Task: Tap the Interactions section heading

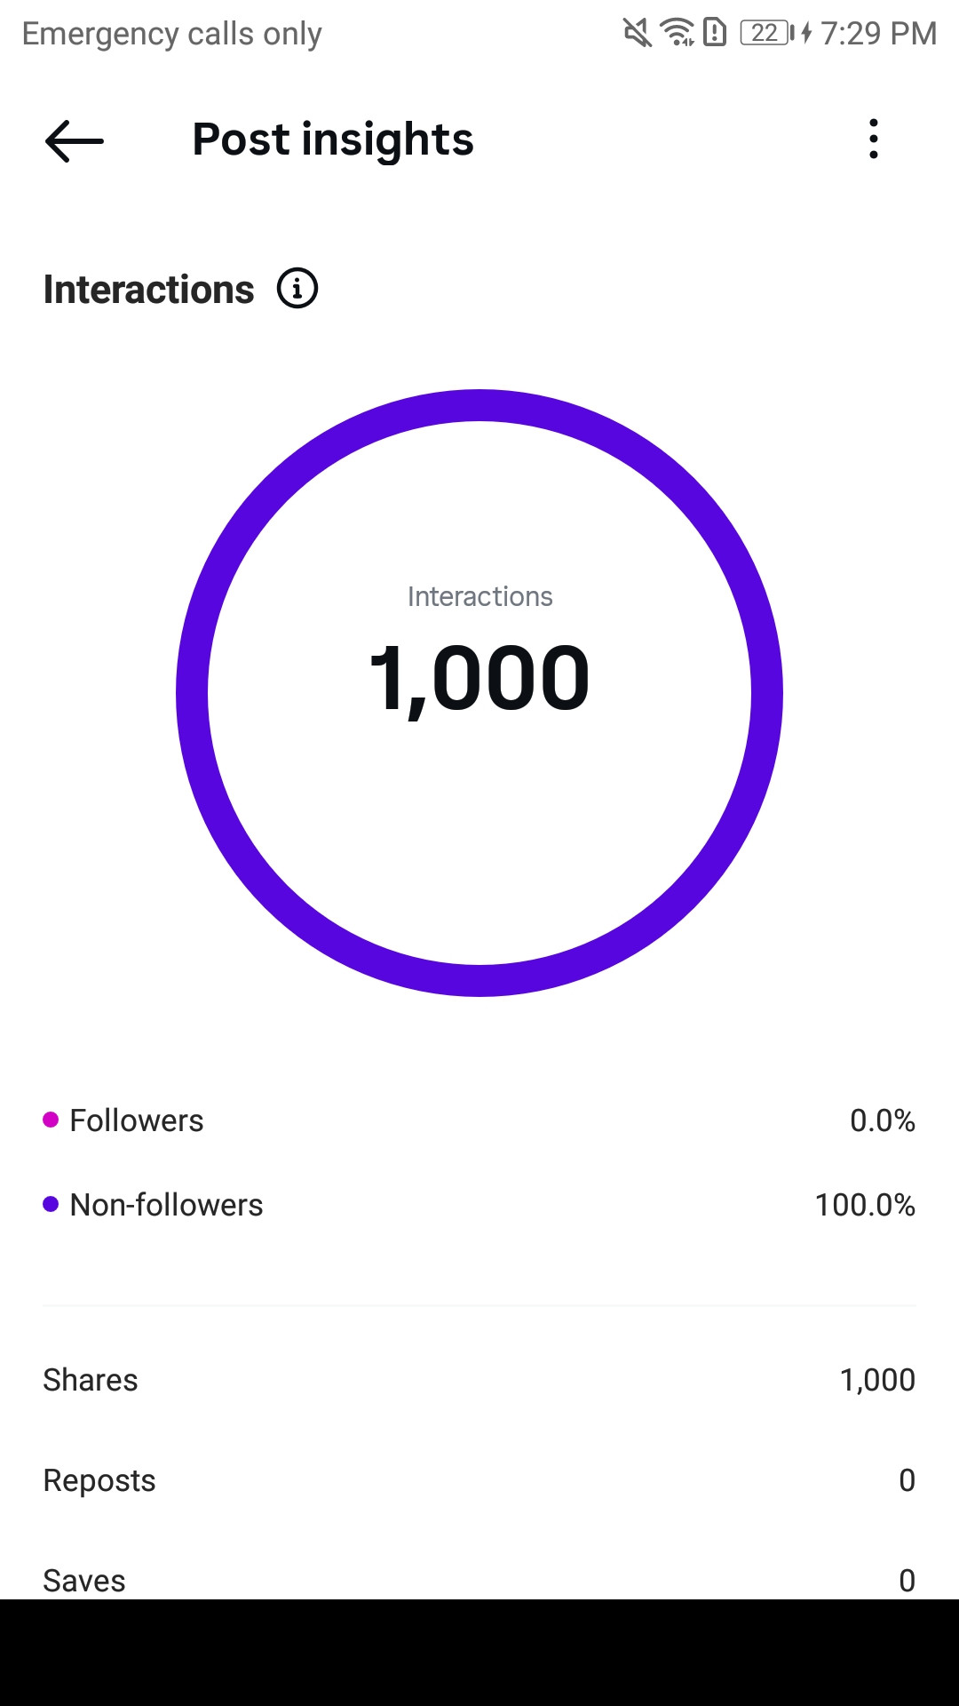Action: pos(149,290)
